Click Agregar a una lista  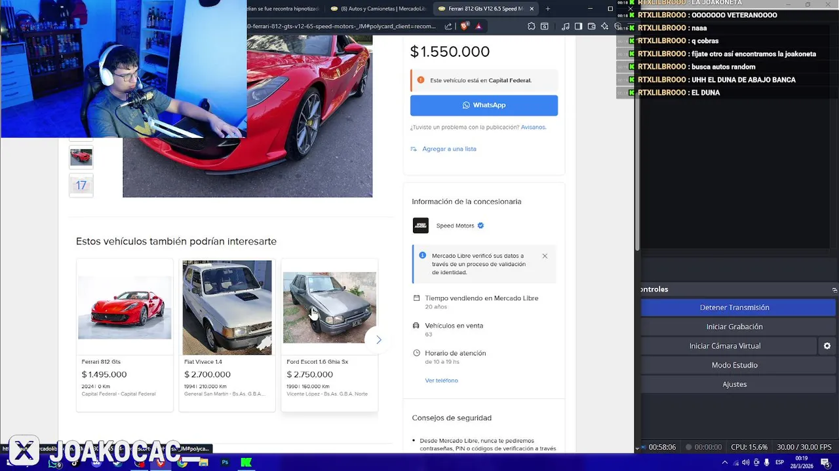pyautogui.click(x=449, y=148)
